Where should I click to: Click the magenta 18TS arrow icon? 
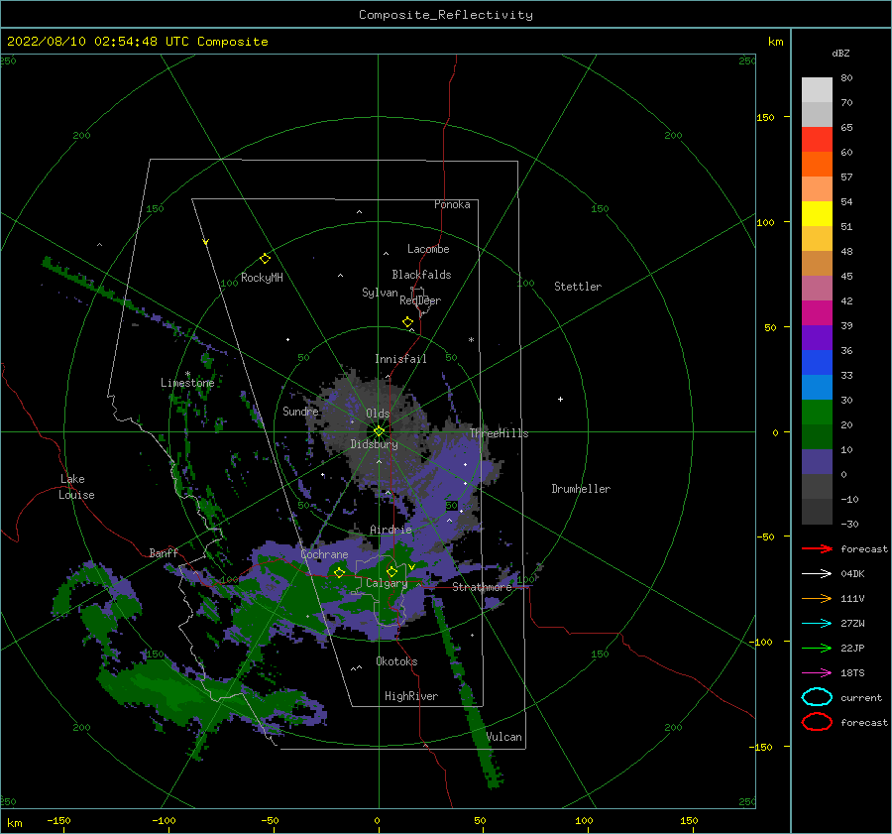point(817,673)
